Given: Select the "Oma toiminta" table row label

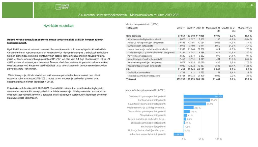Looking at the screenshot, I should point(133,36).
